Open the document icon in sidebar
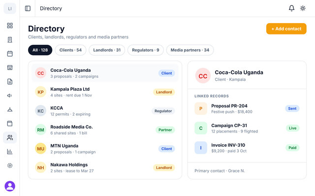This screenshot has width=315, height=196. click(10, 82)
